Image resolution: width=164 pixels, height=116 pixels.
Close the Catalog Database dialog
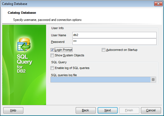point(158,4)
